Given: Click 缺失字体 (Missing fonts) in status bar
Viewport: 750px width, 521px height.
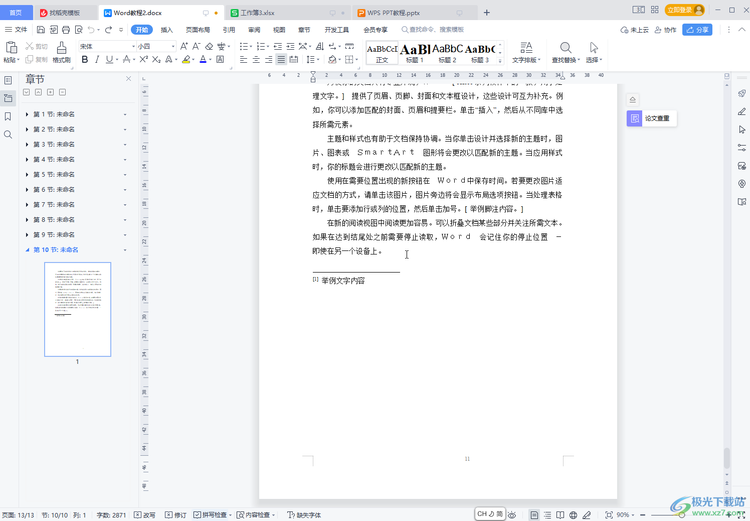Looking at the screenshot, I should click(x=304, y=515).
